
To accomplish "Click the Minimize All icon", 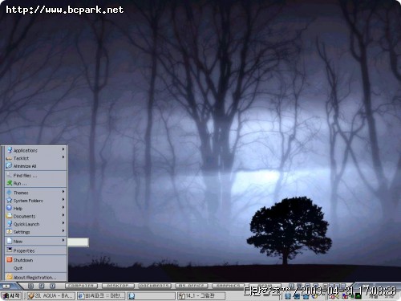I will [10, 166].
